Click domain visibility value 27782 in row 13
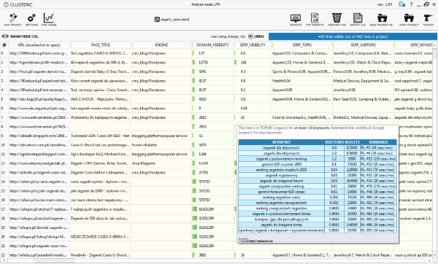Image resolution: width=438 pixels, height=264 pixels. [203, 172]
